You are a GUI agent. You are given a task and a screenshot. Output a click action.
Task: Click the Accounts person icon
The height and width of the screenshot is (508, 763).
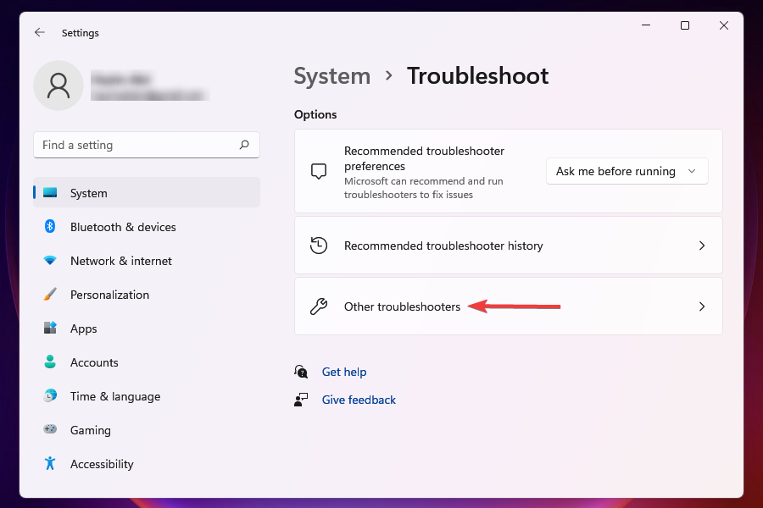(50, 362)
